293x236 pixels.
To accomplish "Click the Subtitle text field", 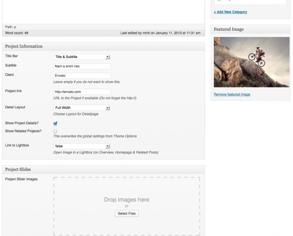I will 82,66.
